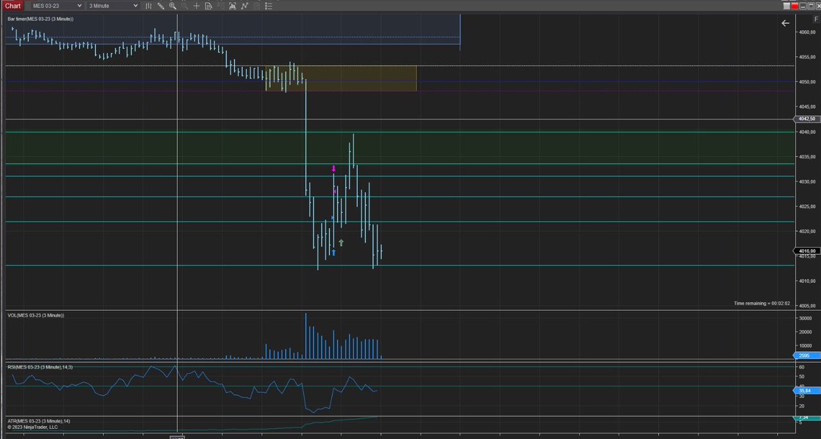Click the left-pointing arrow at the chart's top right
821x439 pixels.
pyautogui.click(x=785, y=23)
